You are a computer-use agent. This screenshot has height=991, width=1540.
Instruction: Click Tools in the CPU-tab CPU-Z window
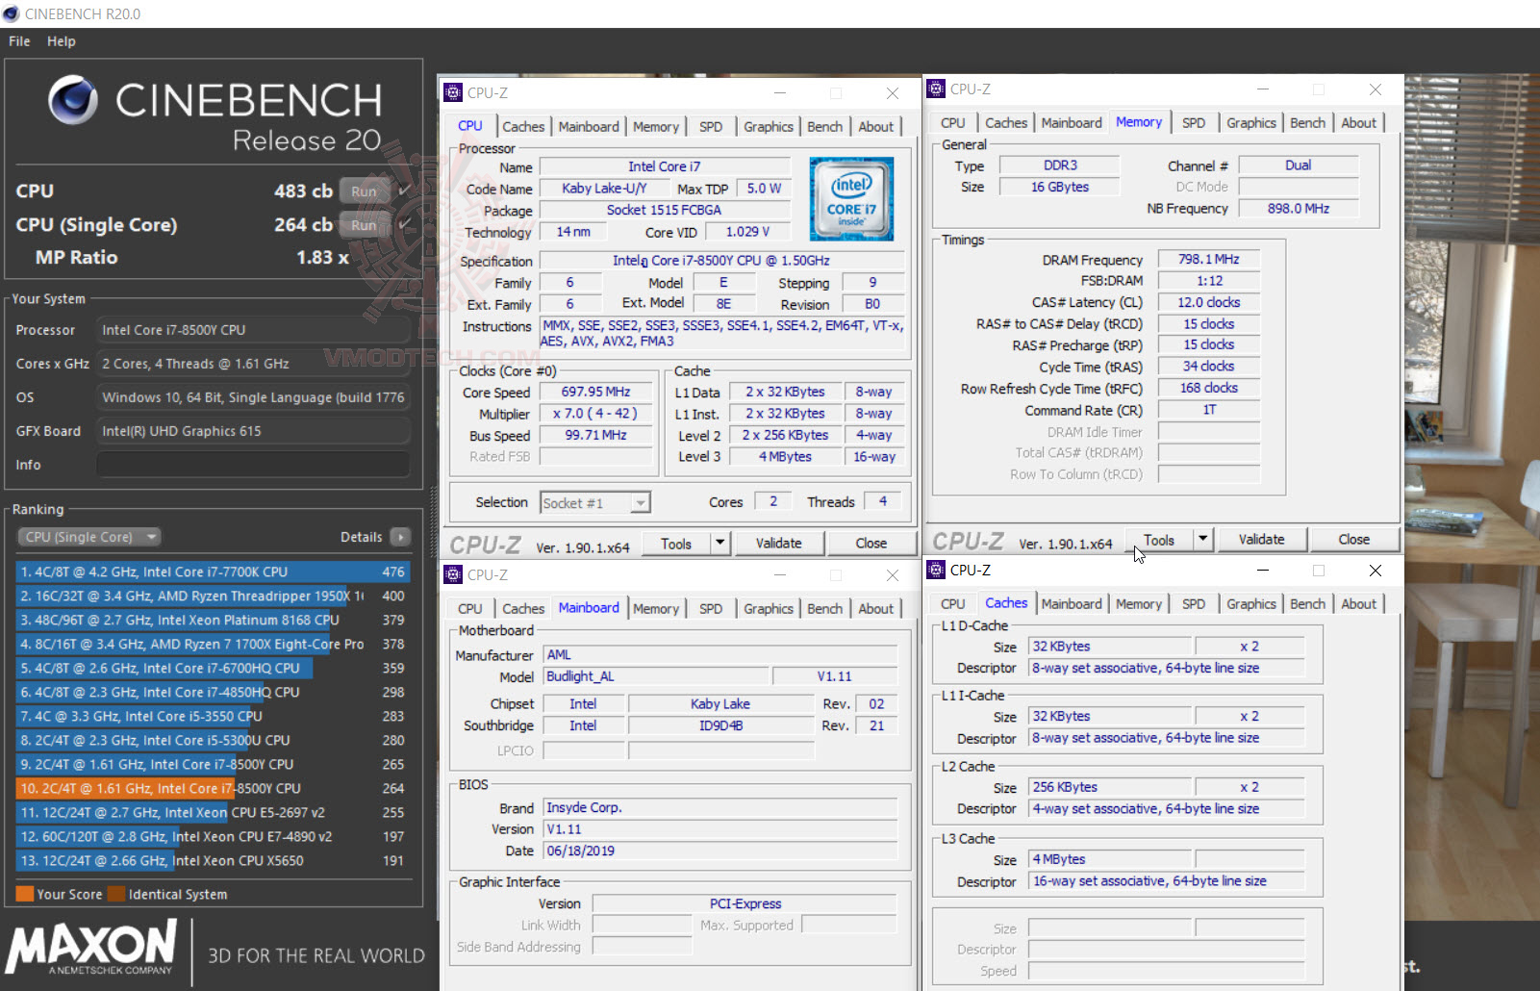pyautogui.click(x=676, y=543)
